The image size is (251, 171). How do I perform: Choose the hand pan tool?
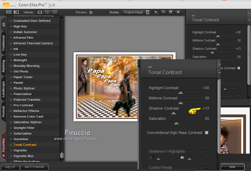171,12
